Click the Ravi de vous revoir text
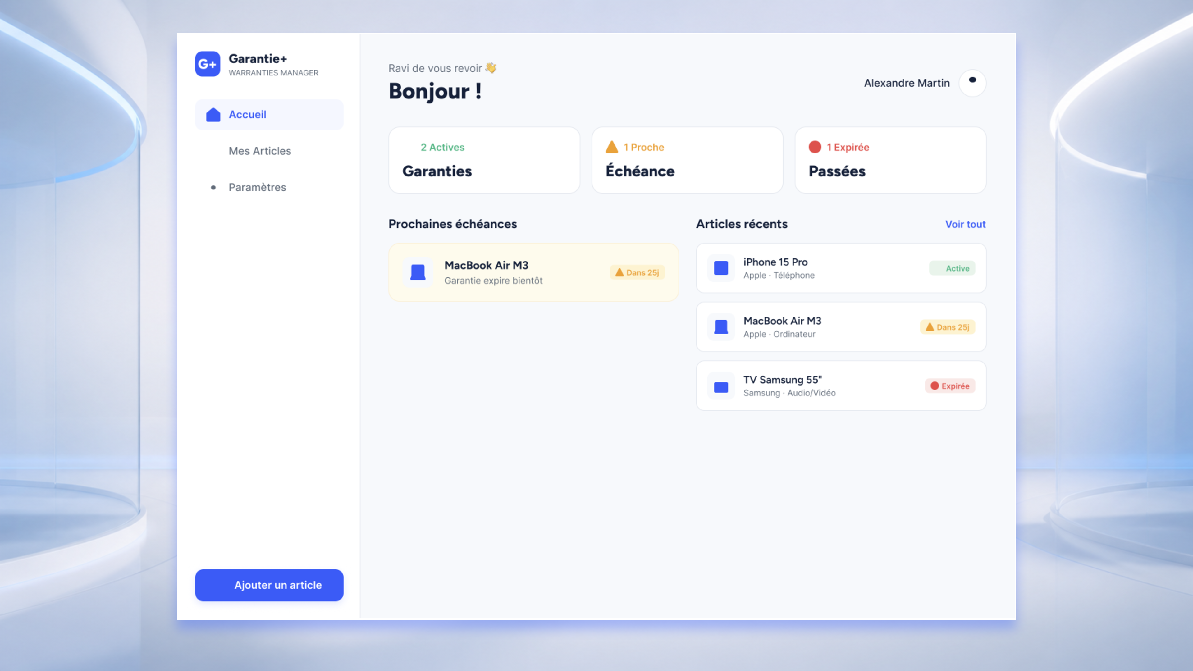The width and height of the screenshot is (1193, 671). (x=435, y=69)
